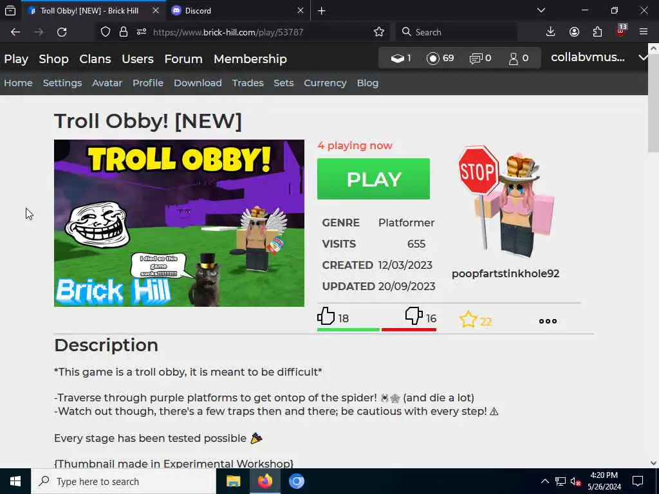Click the shield tracking protection icon
This screenshot has width=659, height=494.
pyautogui.click(x=106, y=32)
